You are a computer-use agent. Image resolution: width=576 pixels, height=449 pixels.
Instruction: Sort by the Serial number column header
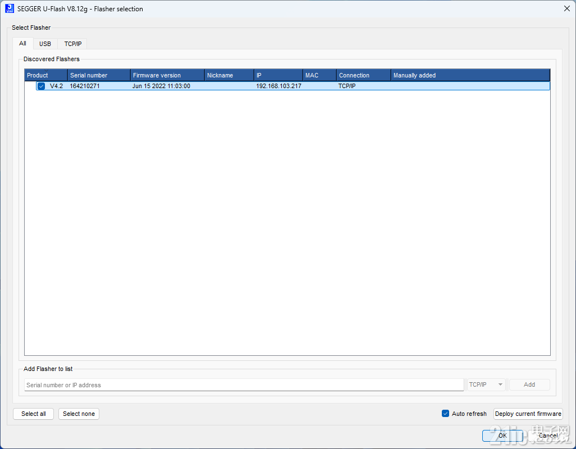click(x=99, y=75)
